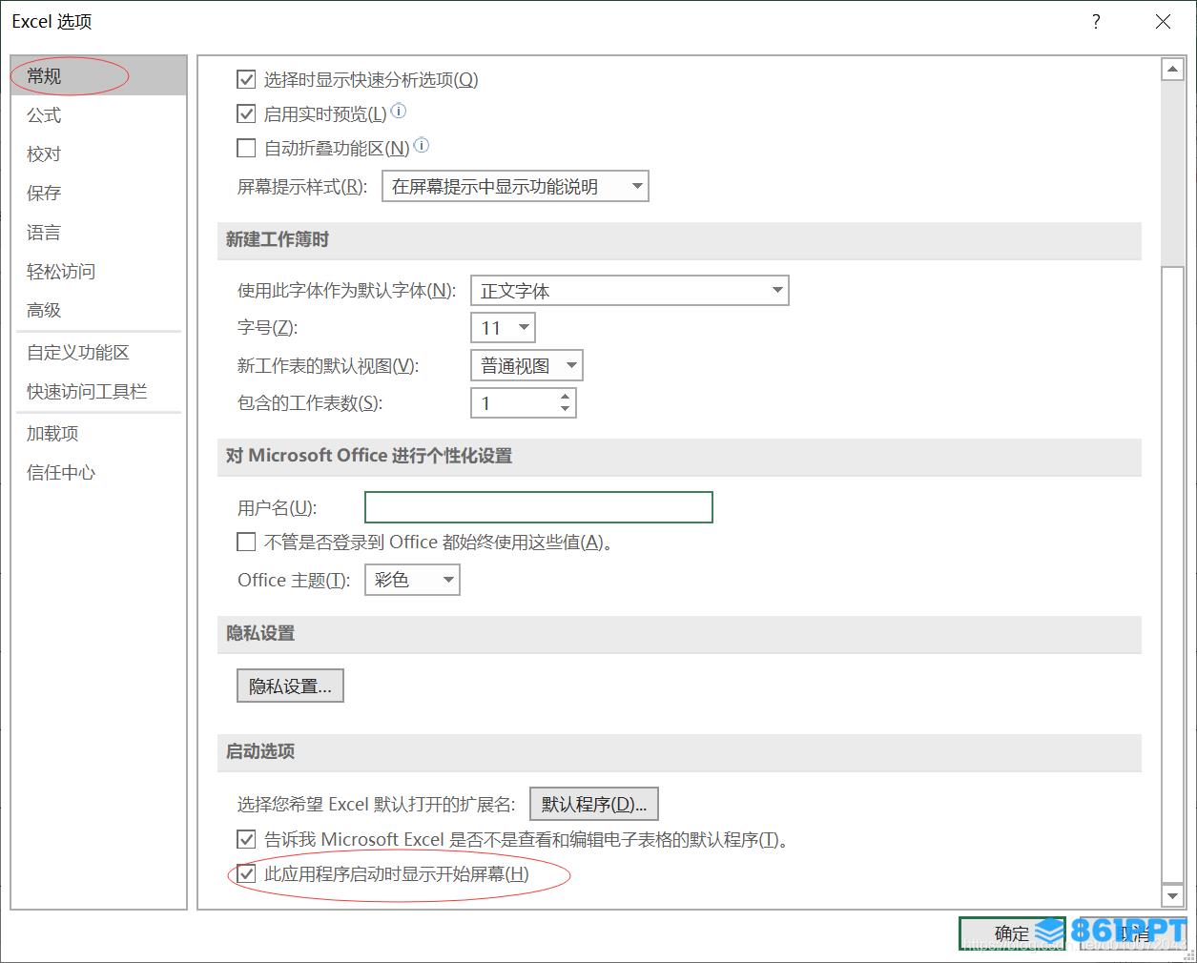Uncheck 此应用程序启动时显示开始屏幕 checkbox
Screen dimensions: 1197x963
click(246, 874)
